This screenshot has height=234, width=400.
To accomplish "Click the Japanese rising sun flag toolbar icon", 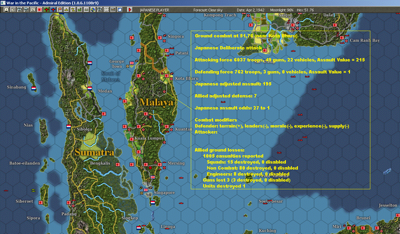I will click(40, 10).
